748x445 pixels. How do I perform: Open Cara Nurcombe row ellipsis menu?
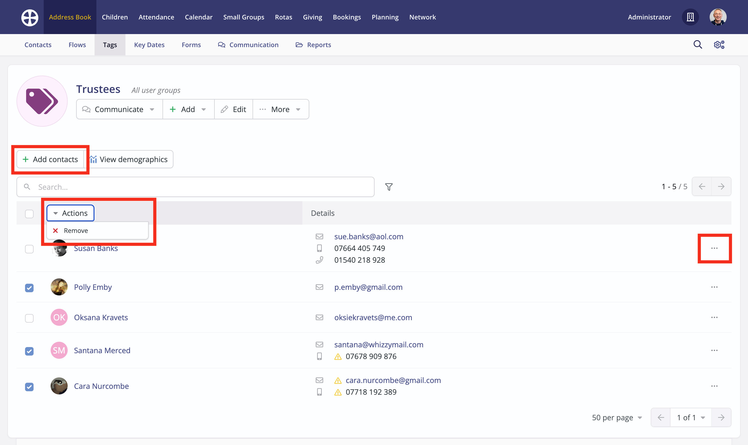pyautogui.click(x=714, y=386)
